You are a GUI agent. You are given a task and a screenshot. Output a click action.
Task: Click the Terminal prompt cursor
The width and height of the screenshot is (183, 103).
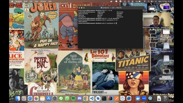[116, 23]
